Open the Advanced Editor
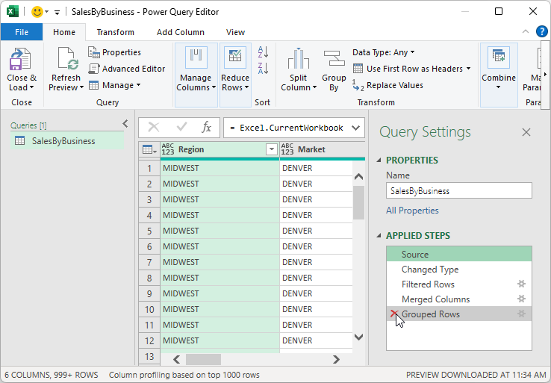551x383 pixels. pos(126,69)
